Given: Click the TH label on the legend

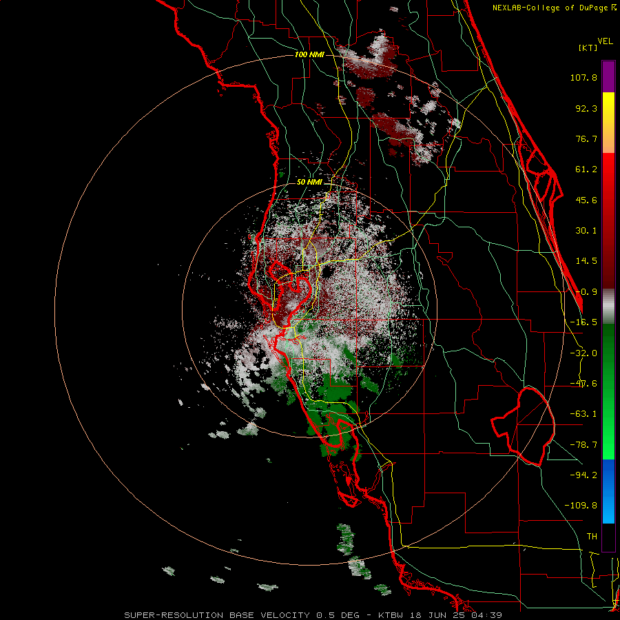Looking at the screenshot, I should click(x=592, y=537).
